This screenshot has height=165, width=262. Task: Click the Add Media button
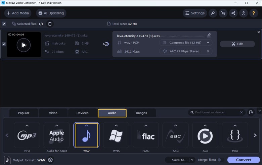pos(18,13)
